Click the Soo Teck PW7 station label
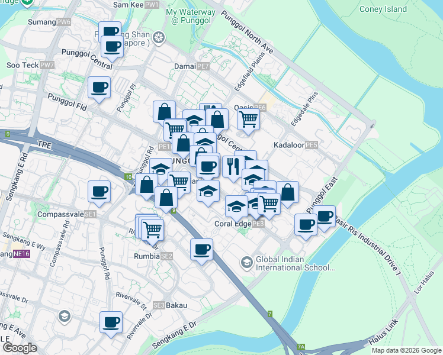 point(30,65)
